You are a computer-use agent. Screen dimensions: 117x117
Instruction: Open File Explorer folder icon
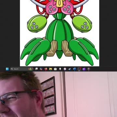tap(51, 69)
